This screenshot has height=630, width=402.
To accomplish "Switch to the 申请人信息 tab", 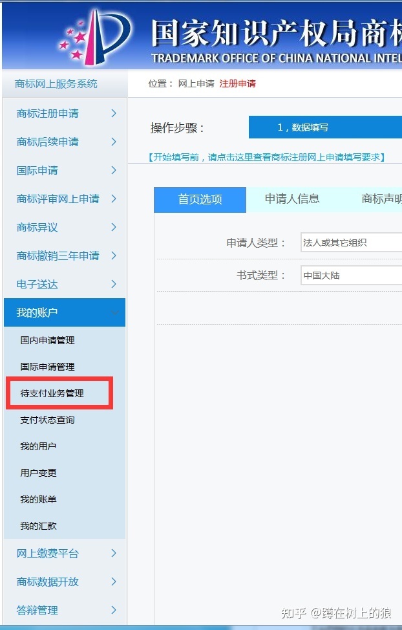I will [292, 199].
